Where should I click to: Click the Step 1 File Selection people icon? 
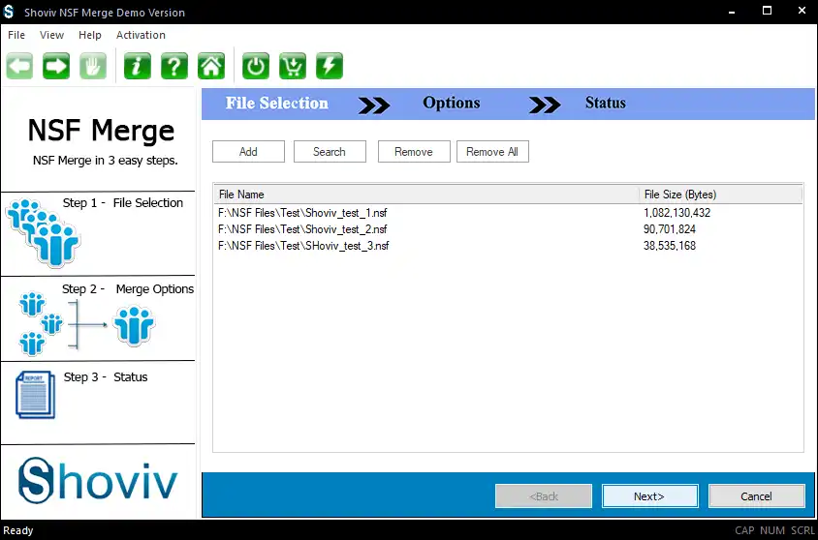(44, 233)
